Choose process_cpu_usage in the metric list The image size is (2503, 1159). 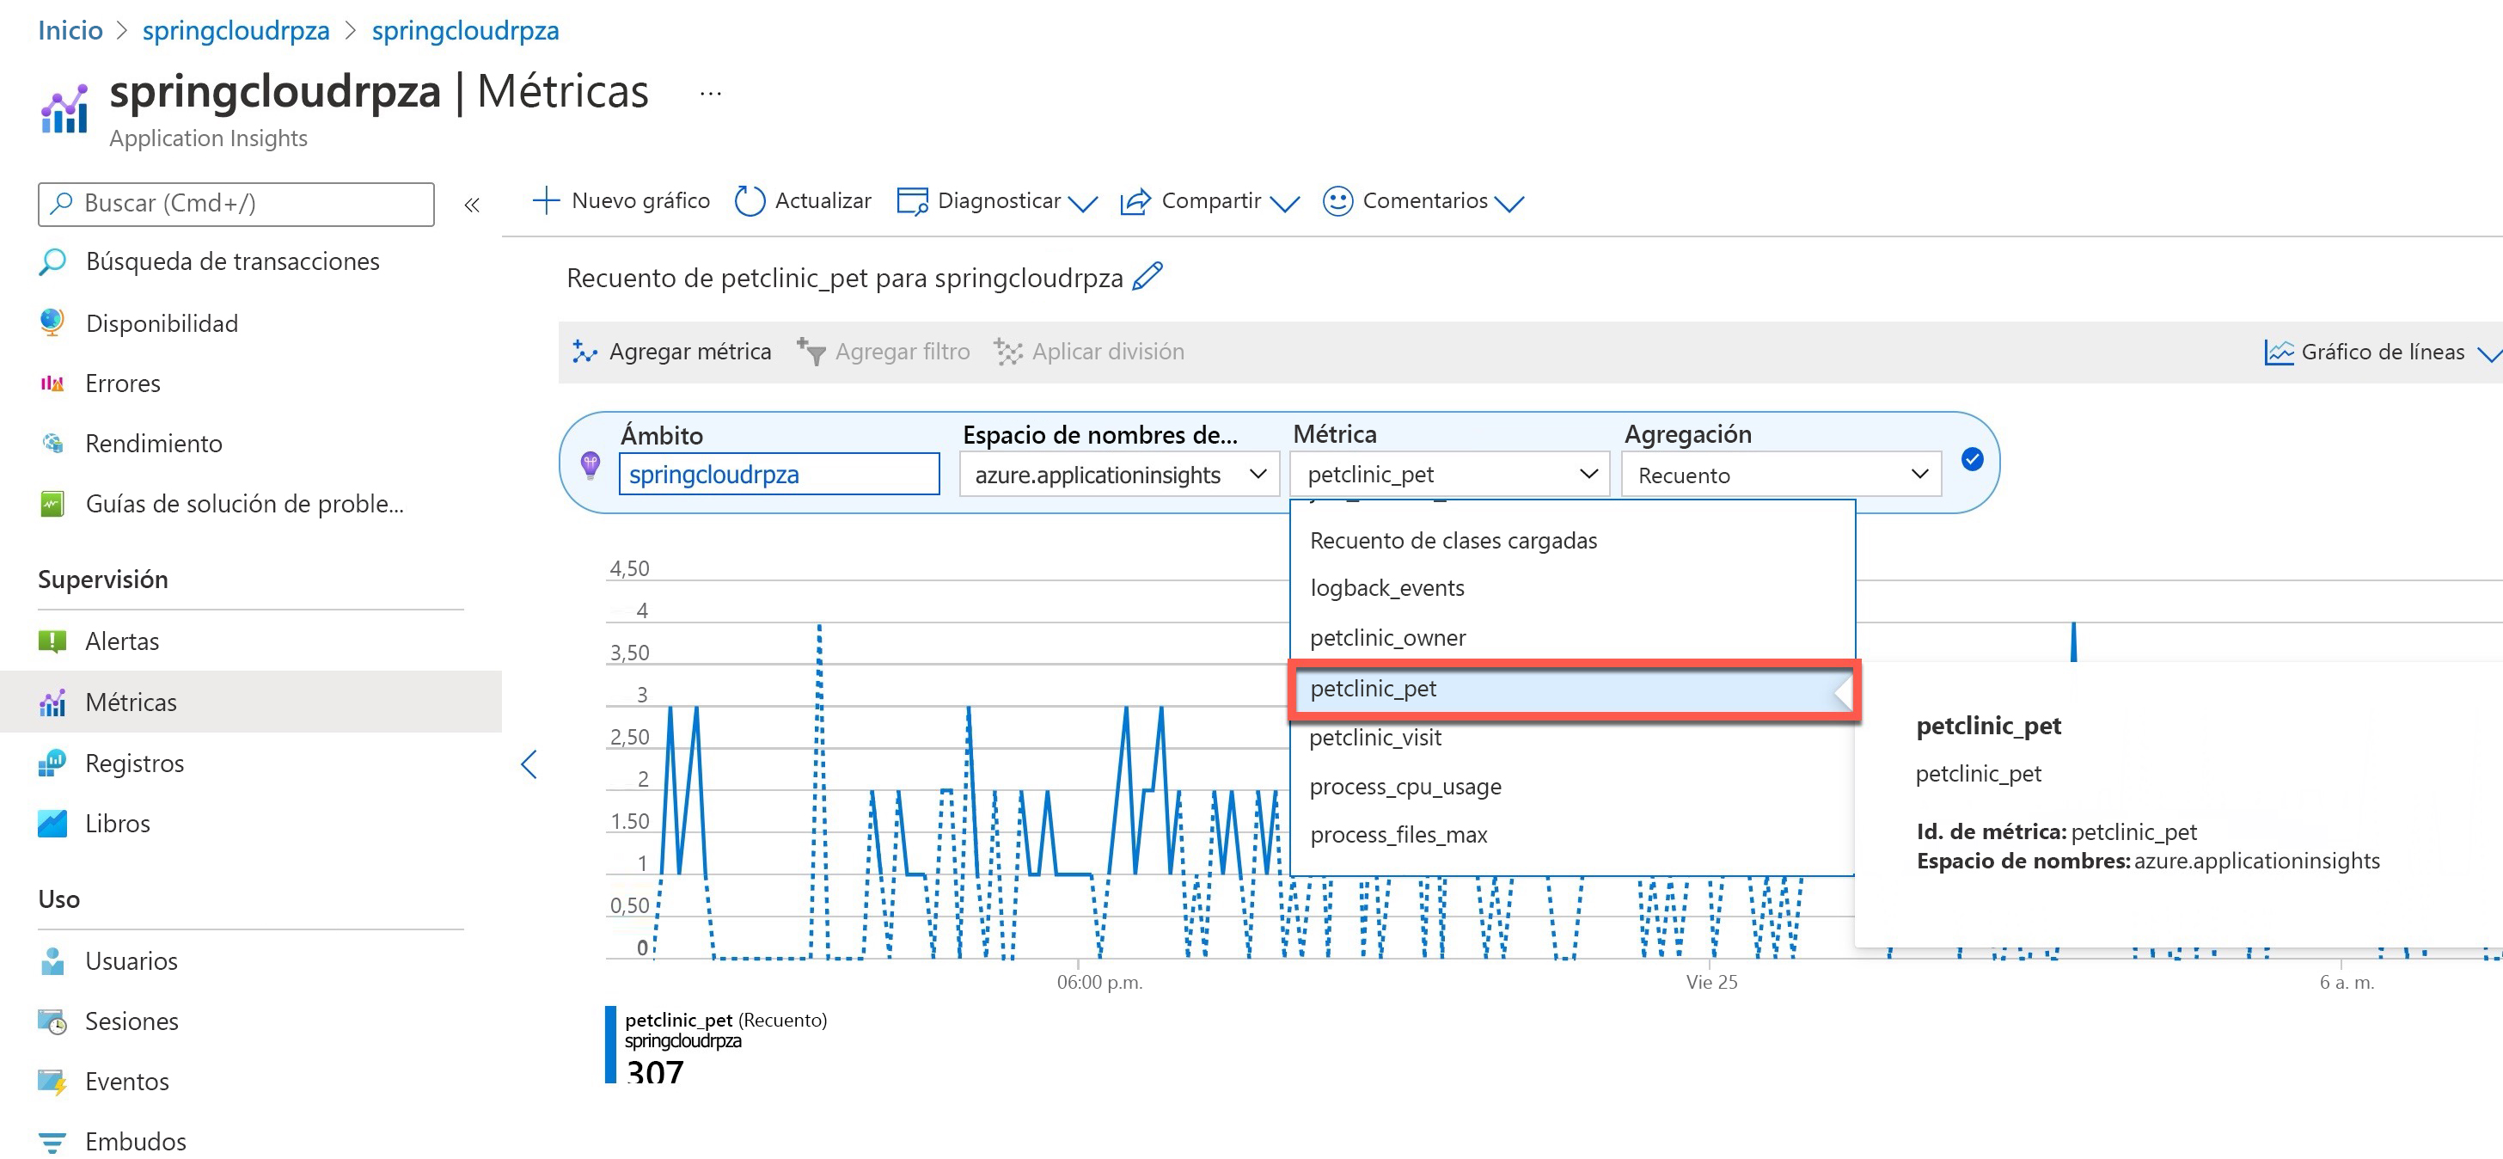(1405, 787)
